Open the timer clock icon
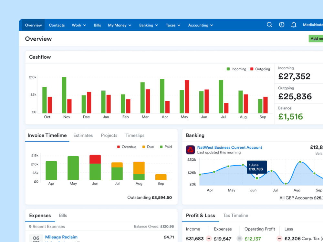This screenshot has width=323, height=242. [282, 25]
